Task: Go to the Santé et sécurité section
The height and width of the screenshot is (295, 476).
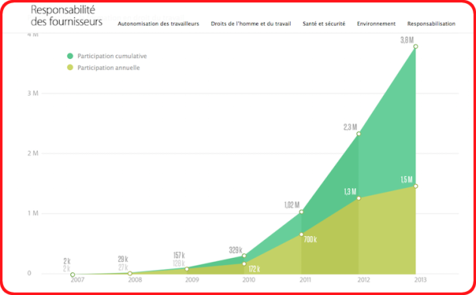Action: (323, 23)
